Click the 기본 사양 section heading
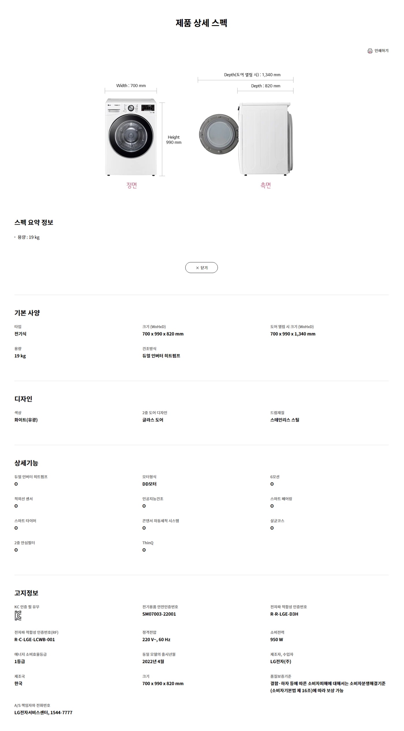Screen dimensions: 404x731 (27, 313)
